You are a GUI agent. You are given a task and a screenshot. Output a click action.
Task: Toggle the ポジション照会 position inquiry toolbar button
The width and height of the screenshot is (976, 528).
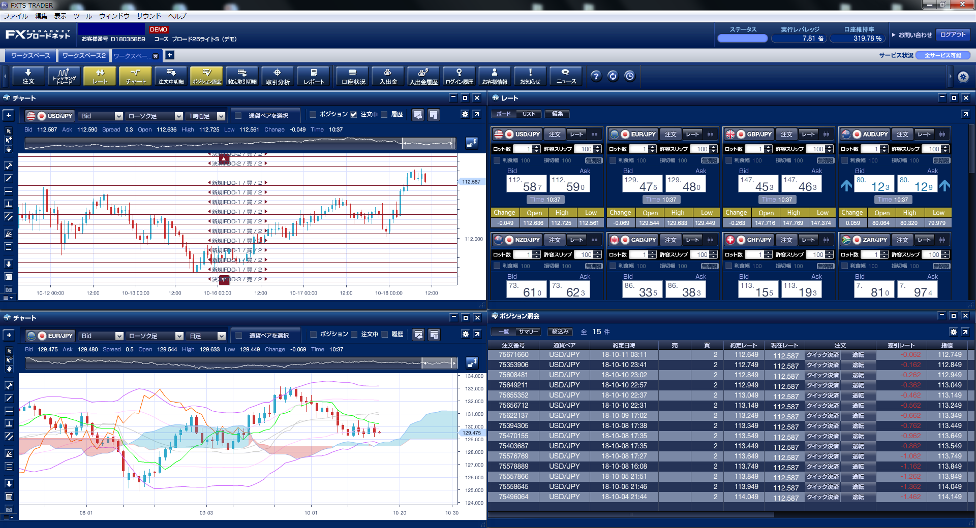[206, 76]
